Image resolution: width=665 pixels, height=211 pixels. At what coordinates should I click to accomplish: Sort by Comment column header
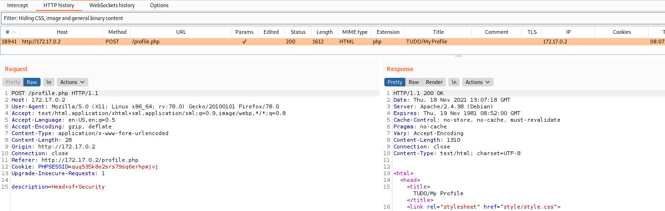tap(496, 32)
